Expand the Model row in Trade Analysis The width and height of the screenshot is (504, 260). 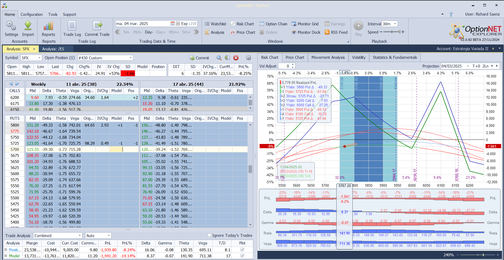6,256
